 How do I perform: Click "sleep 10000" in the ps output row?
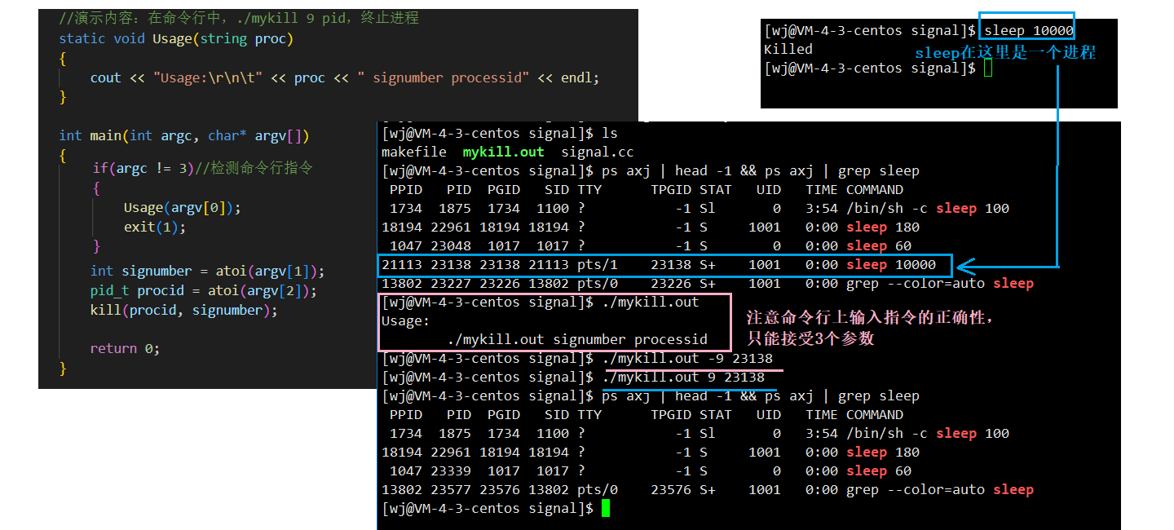tap(891, 264)
